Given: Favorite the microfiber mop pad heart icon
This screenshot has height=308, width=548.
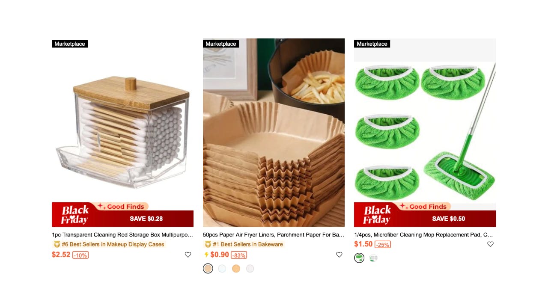Looking at the screenshot, I should (490, 244).
